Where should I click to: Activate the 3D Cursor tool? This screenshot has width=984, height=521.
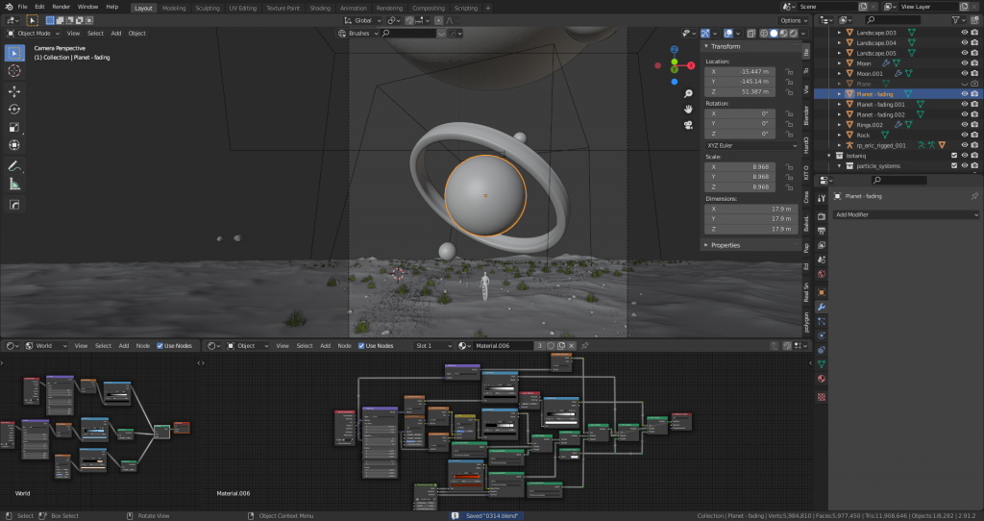click(13, 71)
